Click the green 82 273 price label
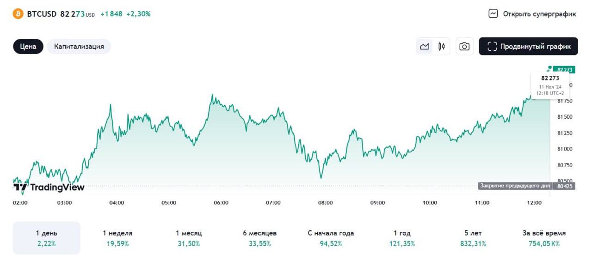 [x=563, y=70]
